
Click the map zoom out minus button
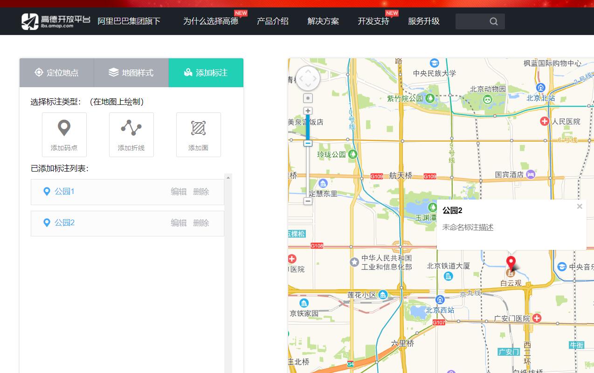click(x=308, y=201)
